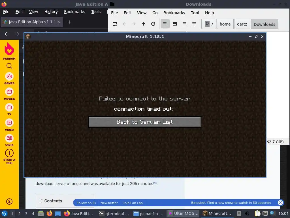
Task: Click the Back to Server List button
Action: click(x=145, y=122)
